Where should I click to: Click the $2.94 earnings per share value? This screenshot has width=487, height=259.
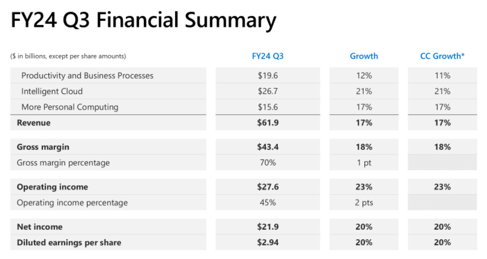[267, 242]
